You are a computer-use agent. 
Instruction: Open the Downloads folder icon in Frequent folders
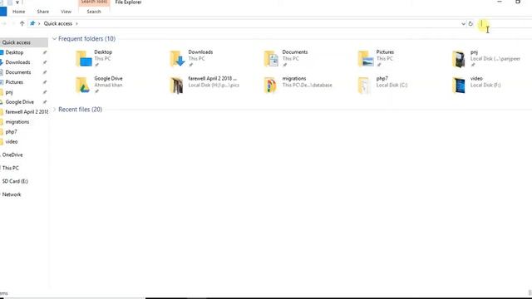pos(177,59)
